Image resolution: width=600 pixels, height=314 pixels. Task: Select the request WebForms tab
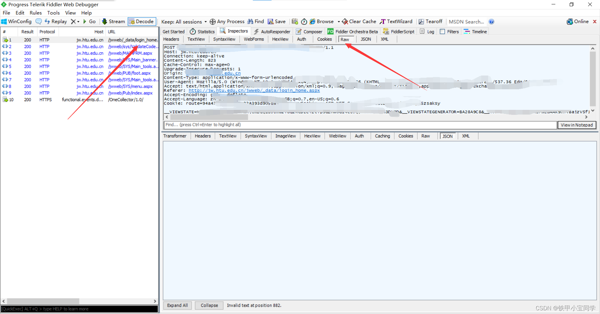[x=254, y=39]
